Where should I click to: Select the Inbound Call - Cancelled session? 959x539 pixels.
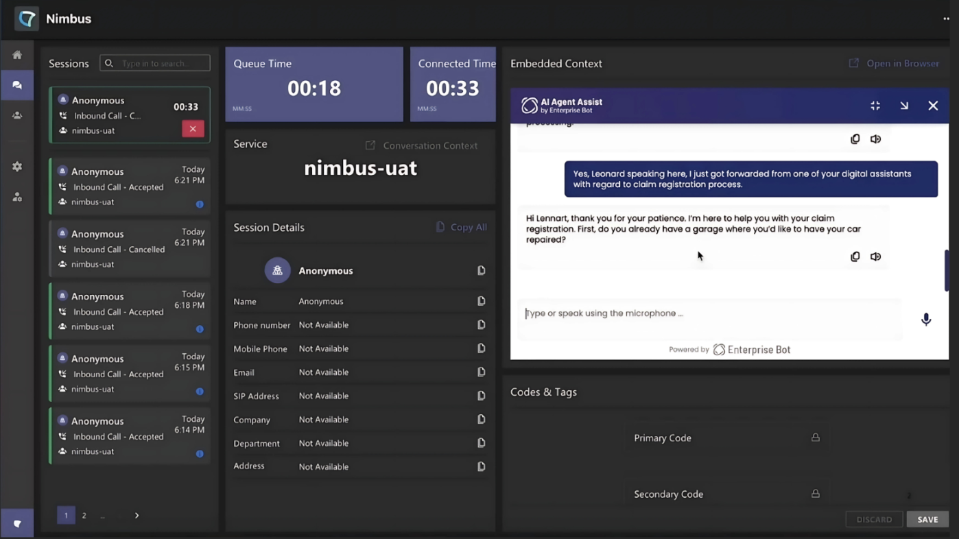pyautogui.click(x=130, y=248)
